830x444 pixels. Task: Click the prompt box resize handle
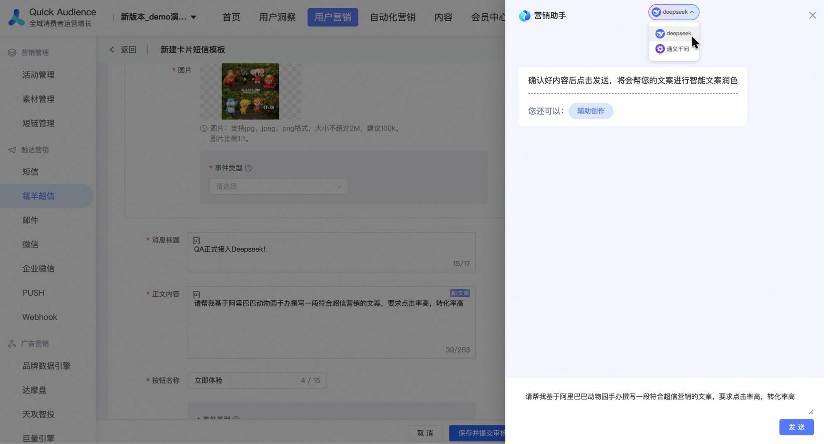pos(811,412)
